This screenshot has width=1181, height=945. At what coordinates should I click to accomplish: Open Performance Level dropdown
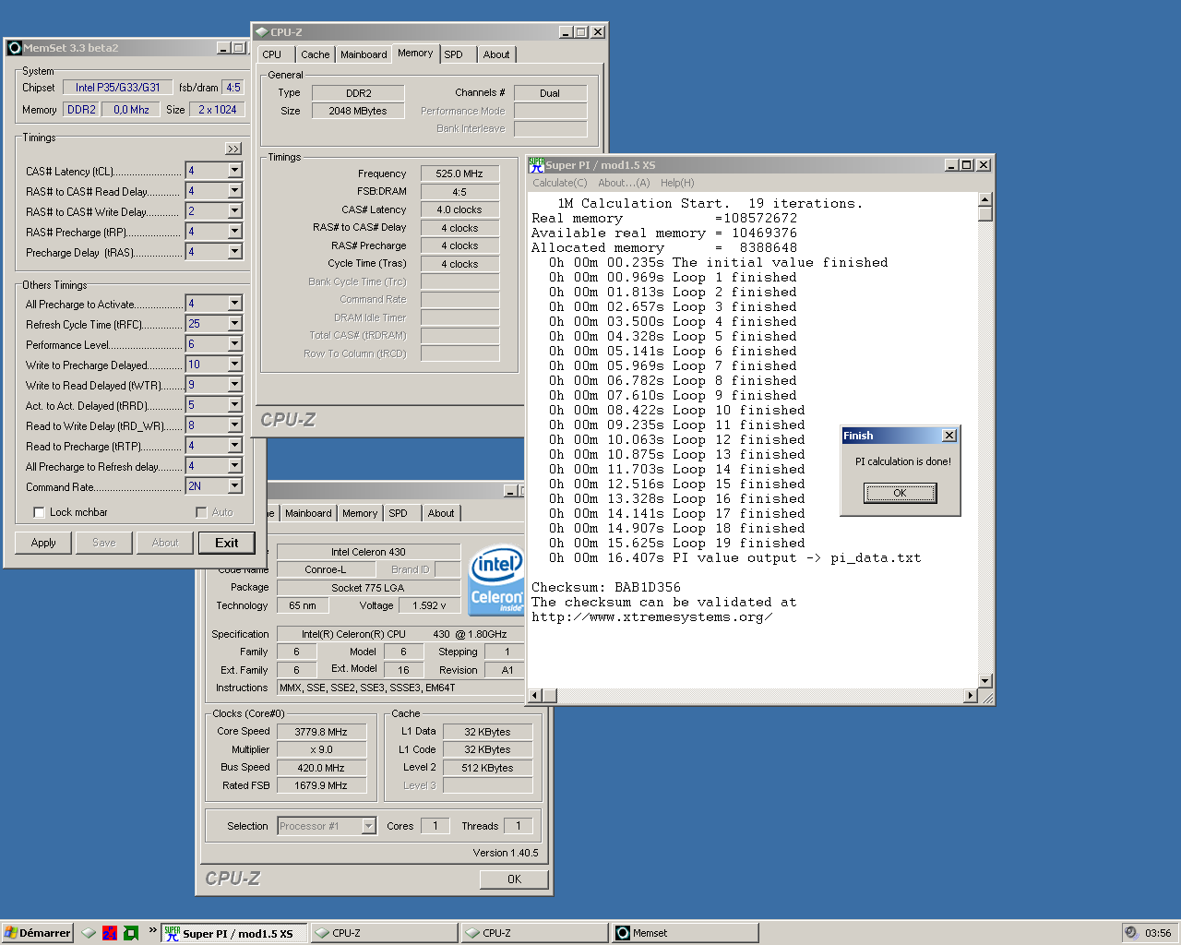[x=234, y=344]
